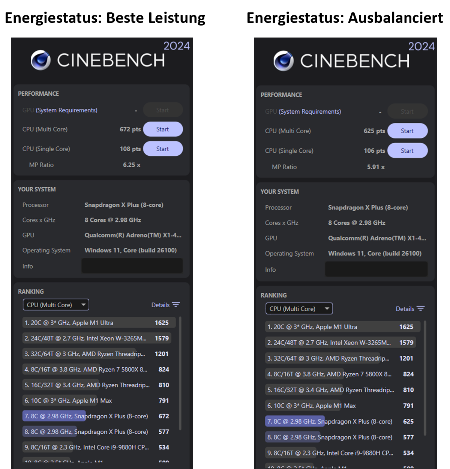Image resolution: width=450 pixels, height=469 pixels.
Task: Click the Snapdragon X Plus processor value, right panel
Action: 368,207
